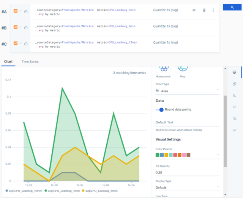The width and height of the screenshot is (243, 198).
Task: Open the display settings monitor icon in sidebar
Action: pos(235,72)
